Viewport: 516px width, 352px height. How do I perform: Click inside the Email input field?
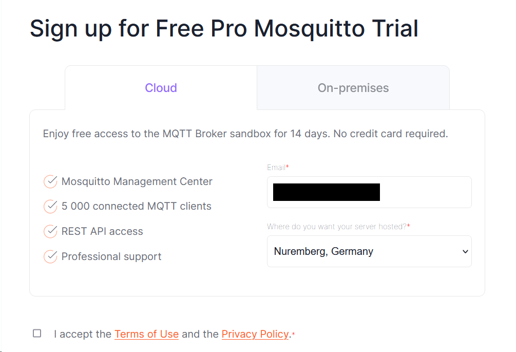421,192
